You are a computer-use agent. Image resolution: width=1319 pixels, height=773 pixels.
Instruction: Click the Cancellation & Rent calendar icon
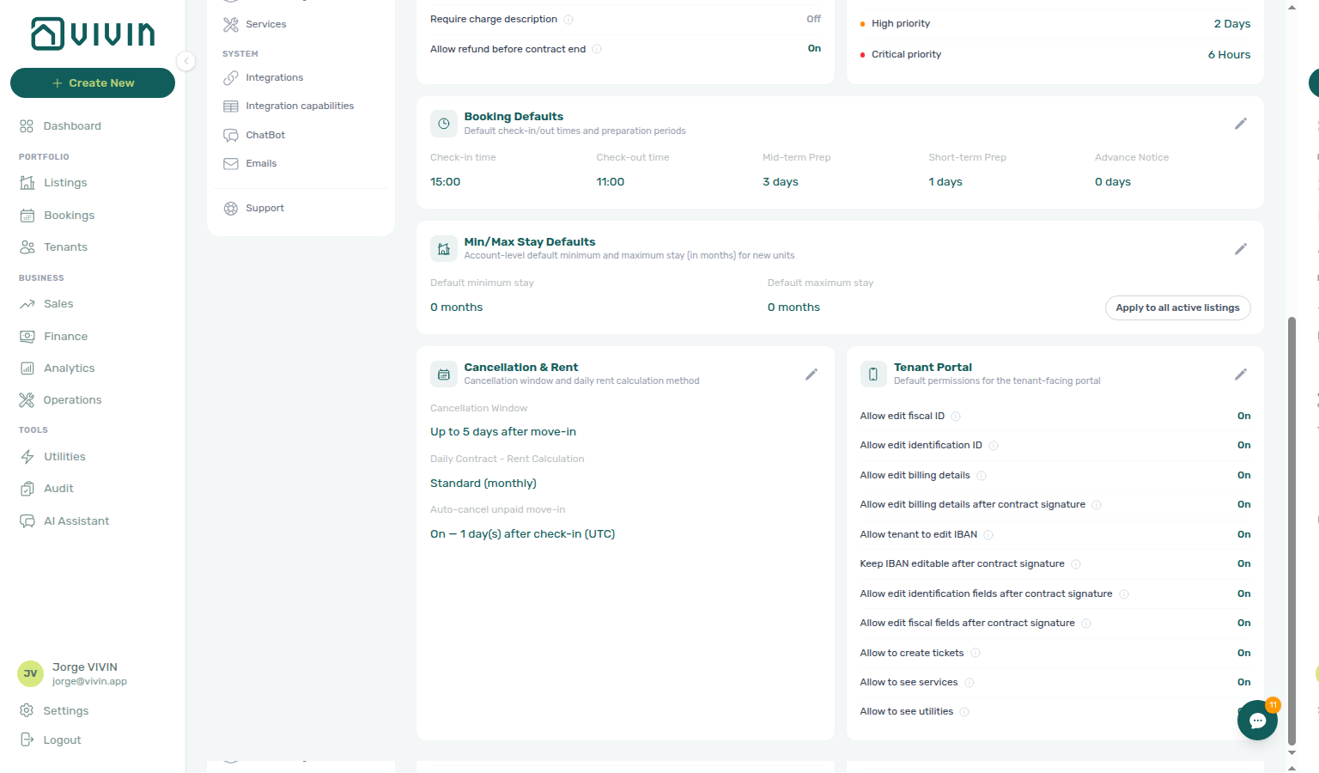click(x=444, y=374)
